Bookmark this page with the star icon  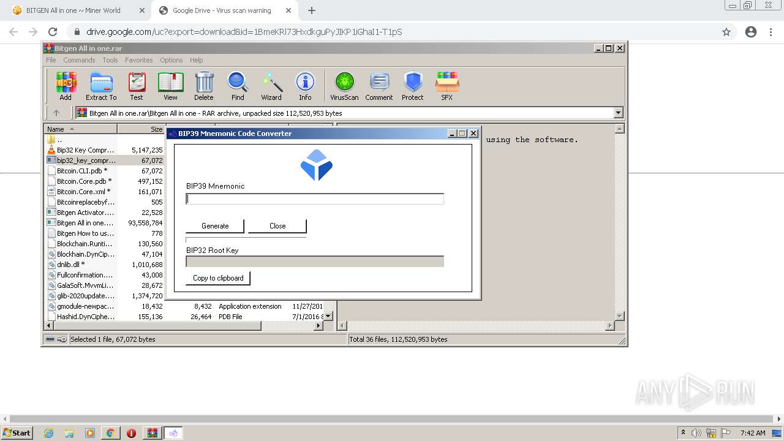pyautogui.click(x=726, y=32)
